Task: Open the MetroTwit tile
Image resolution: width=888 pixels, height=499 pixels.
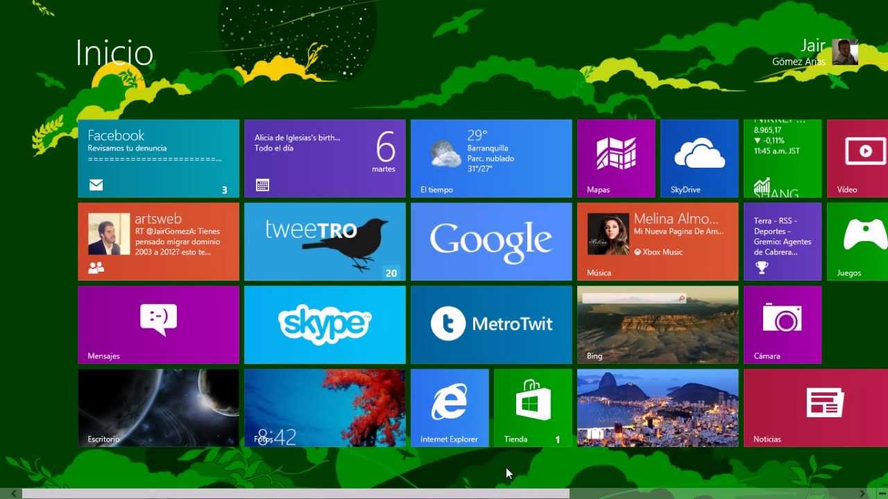Action: [491, 324]
